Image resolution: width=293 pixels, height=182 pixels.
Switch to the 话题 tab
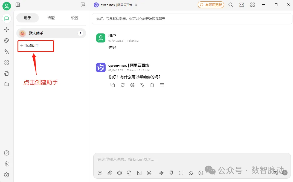(51, 18)
